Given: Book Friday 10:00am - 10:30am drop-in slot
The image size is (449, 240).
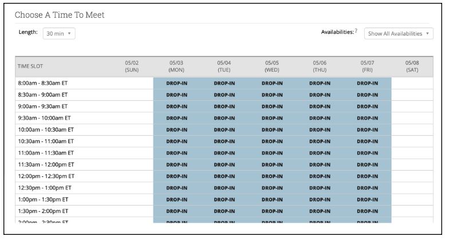Looking at the screenshot, I should (367, 129).
